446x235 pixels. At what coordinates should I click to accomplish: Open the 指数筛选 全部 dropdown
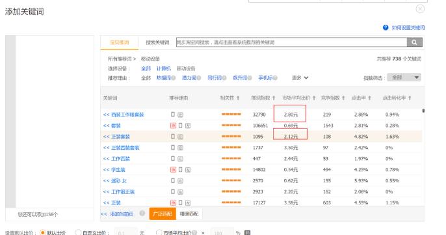404,77
